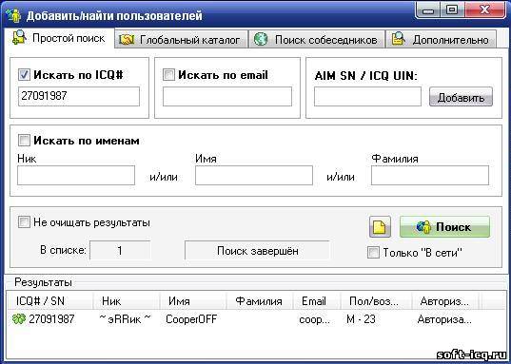
Task: Uncheck the Искать по ICQ# checkbox
Action: pyautogui.click(x=24, y=75)
